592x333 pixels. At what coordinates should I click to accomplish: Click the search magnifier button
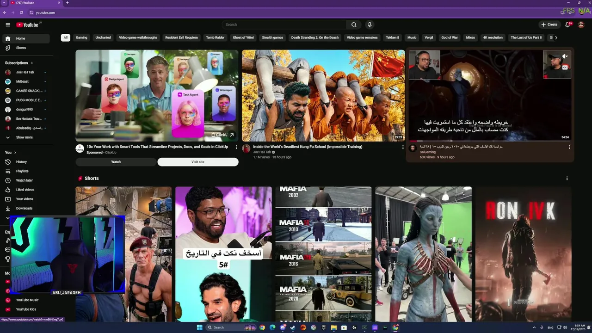354,25
